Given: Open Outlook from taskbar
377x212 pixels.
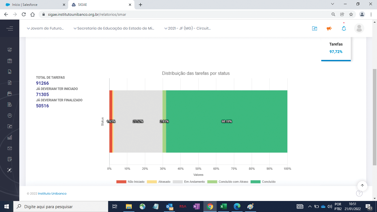Looking at the screenshot, I should tap(169, 206).
